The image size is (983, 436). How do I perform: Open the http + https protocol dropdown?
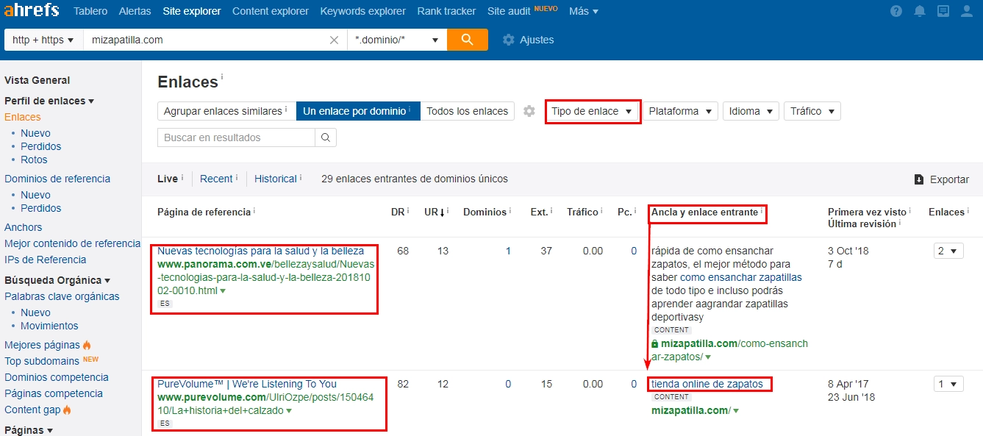click(x=43, y=40)
